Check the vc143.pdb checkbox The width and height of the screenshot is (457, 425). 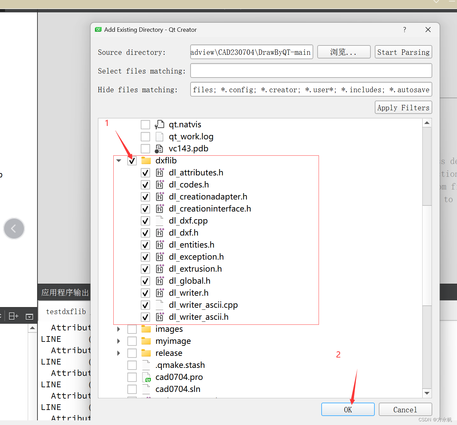click(x=145, y=149)
